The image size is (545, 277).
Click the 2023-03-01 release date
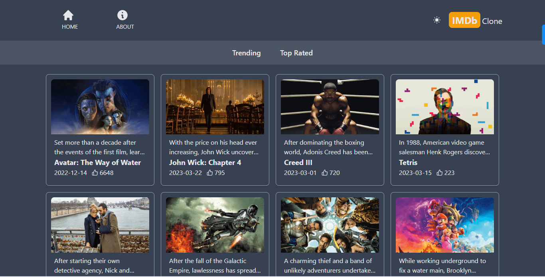(300, 173)
